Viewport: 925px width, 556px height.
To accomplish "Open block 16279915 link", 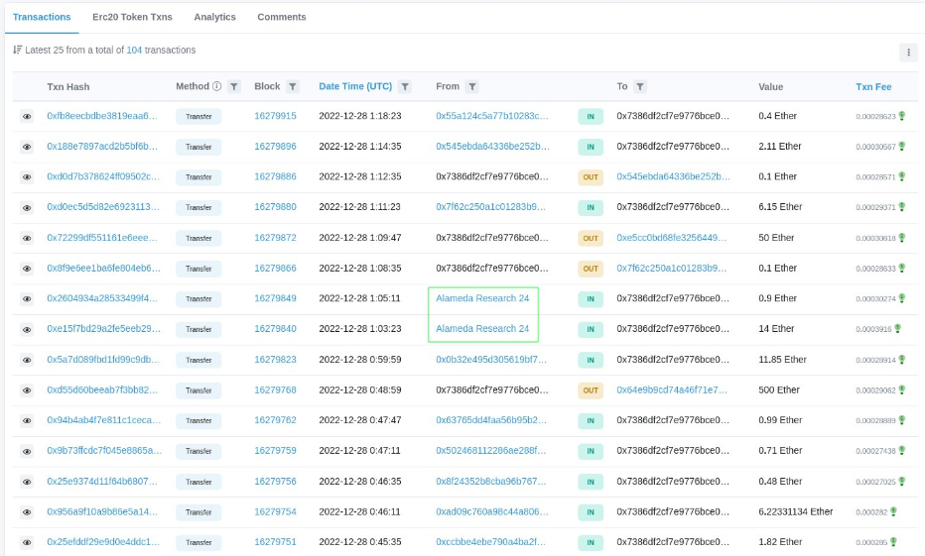I will tap(275, 116).
